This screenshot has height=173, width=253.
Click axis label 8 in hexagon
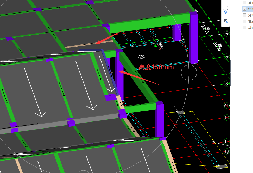[227, 84]
